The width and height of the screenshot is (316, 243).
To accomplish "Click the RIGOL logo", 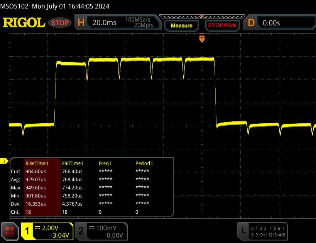I will tap(24, 23).
